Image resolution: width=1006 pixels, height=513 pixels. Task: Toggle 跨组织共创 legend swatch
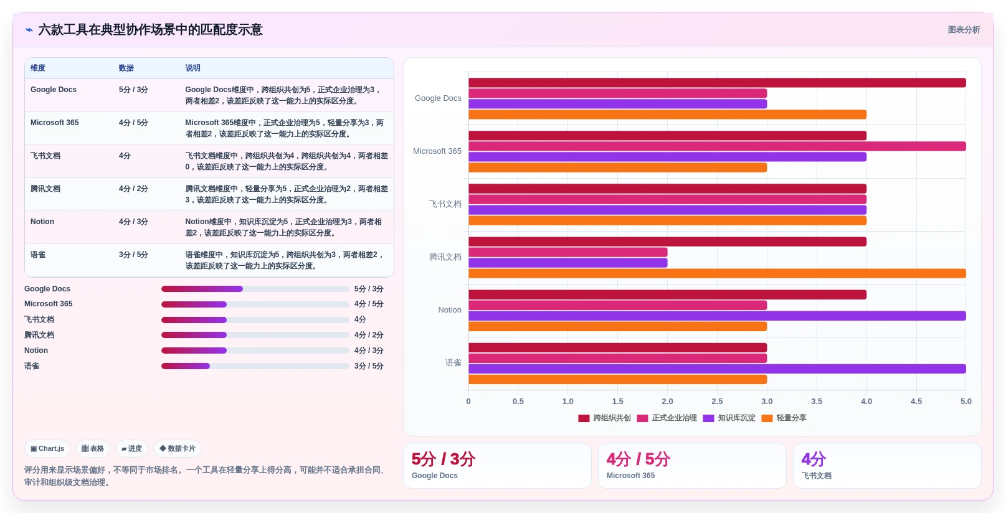(584, 418)
